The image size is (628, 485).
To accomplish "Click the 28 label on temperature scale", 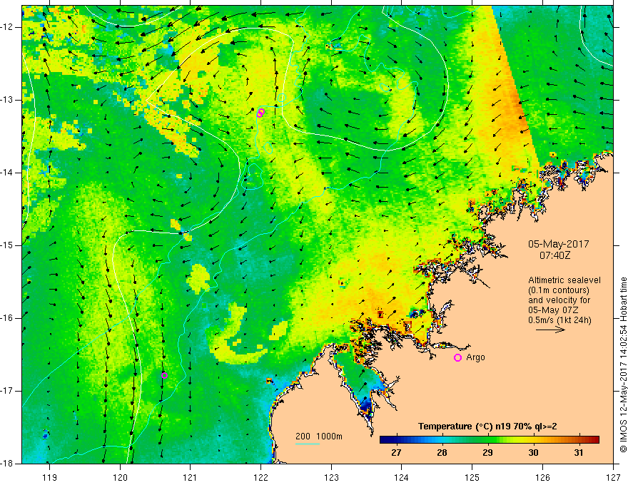I will coord(442,453).
